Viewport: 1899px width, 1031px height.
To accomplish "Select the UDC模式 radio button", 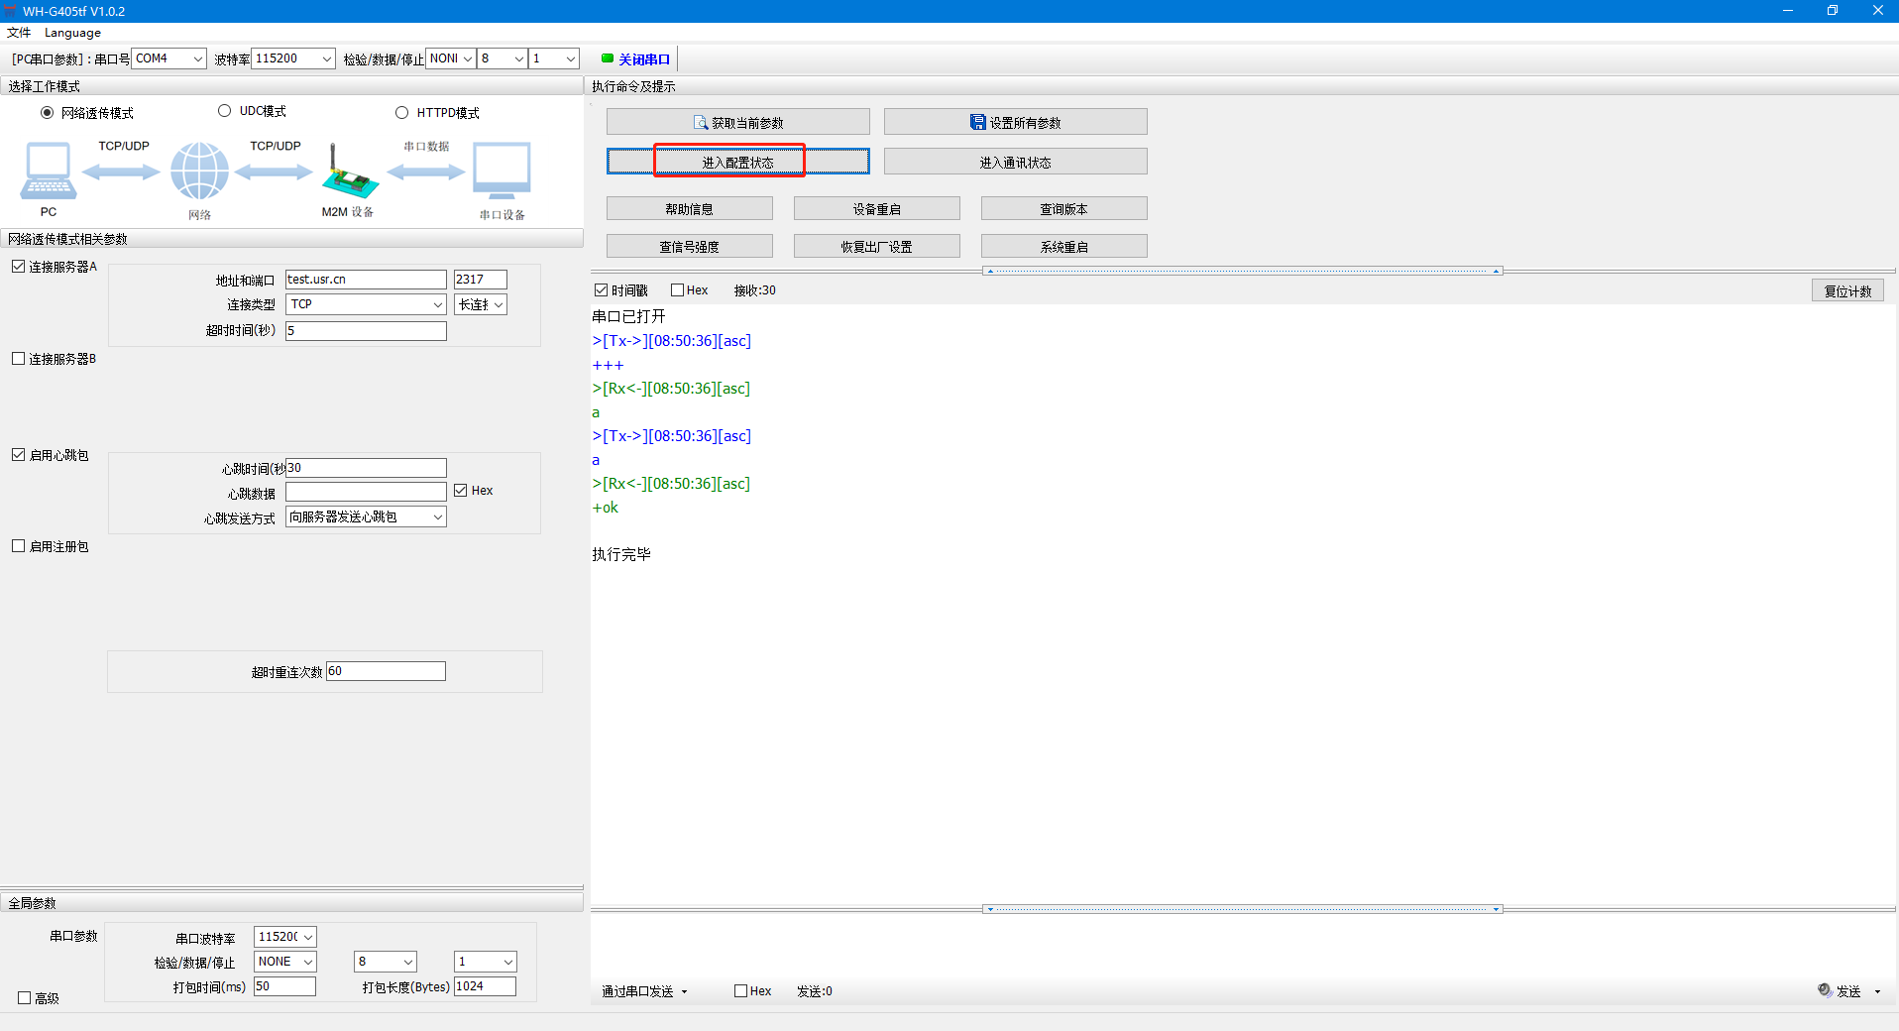I will pos(225,111).
